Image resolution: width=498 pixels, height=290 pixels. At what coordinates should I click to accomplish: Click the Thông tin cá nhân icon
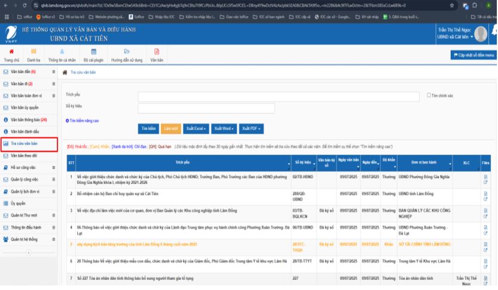tap(62, 53)
